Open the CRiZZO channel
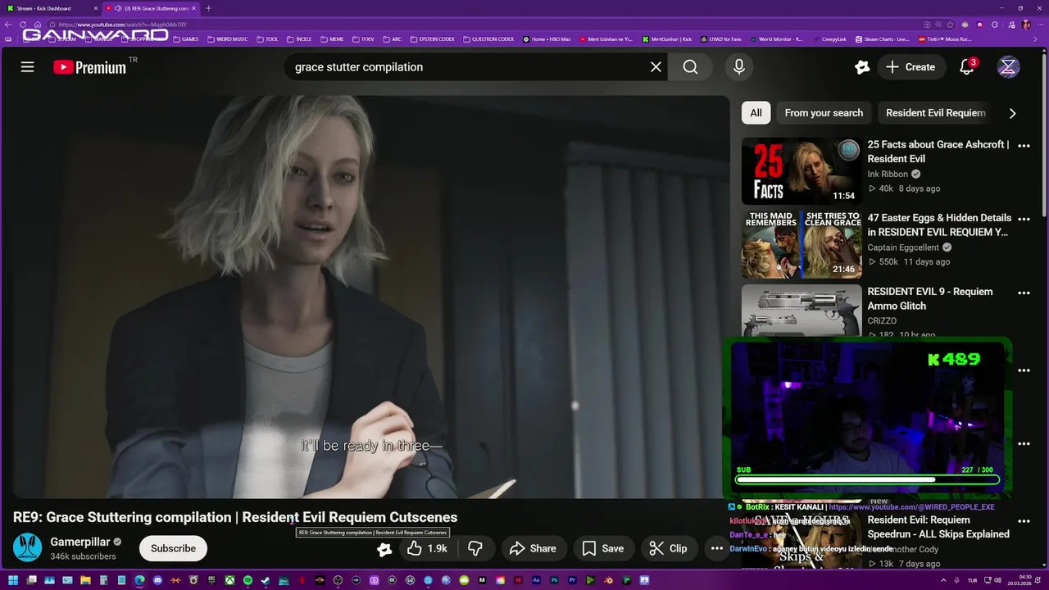This screenshot has width=1049, height=590. [x=882, y=321]
